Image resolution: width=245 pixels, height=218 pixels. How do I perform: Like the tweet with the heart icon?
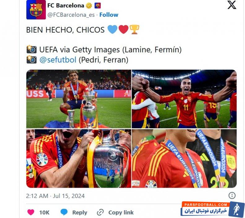pos(31,212)
